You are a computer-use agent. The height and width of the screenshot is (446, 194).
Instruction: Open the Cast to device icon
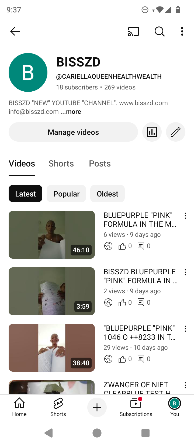pos(134,32)
